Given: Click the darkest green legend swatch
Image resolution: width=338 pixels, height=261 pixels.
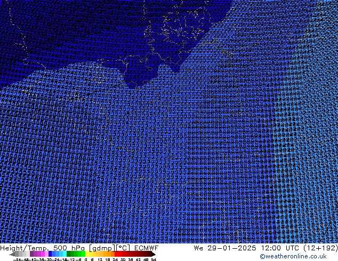Looking at the screenshot, I should pyautogui.click(x=68, y=254).
